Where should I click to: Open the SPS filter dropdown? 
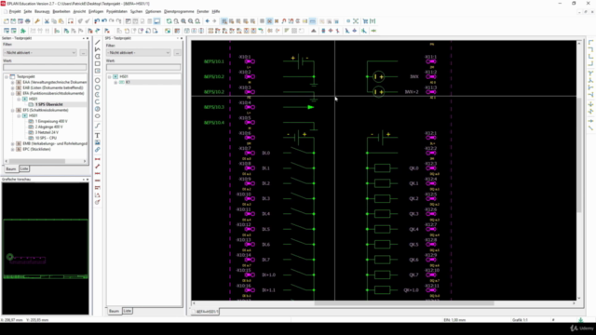point(168,53)
